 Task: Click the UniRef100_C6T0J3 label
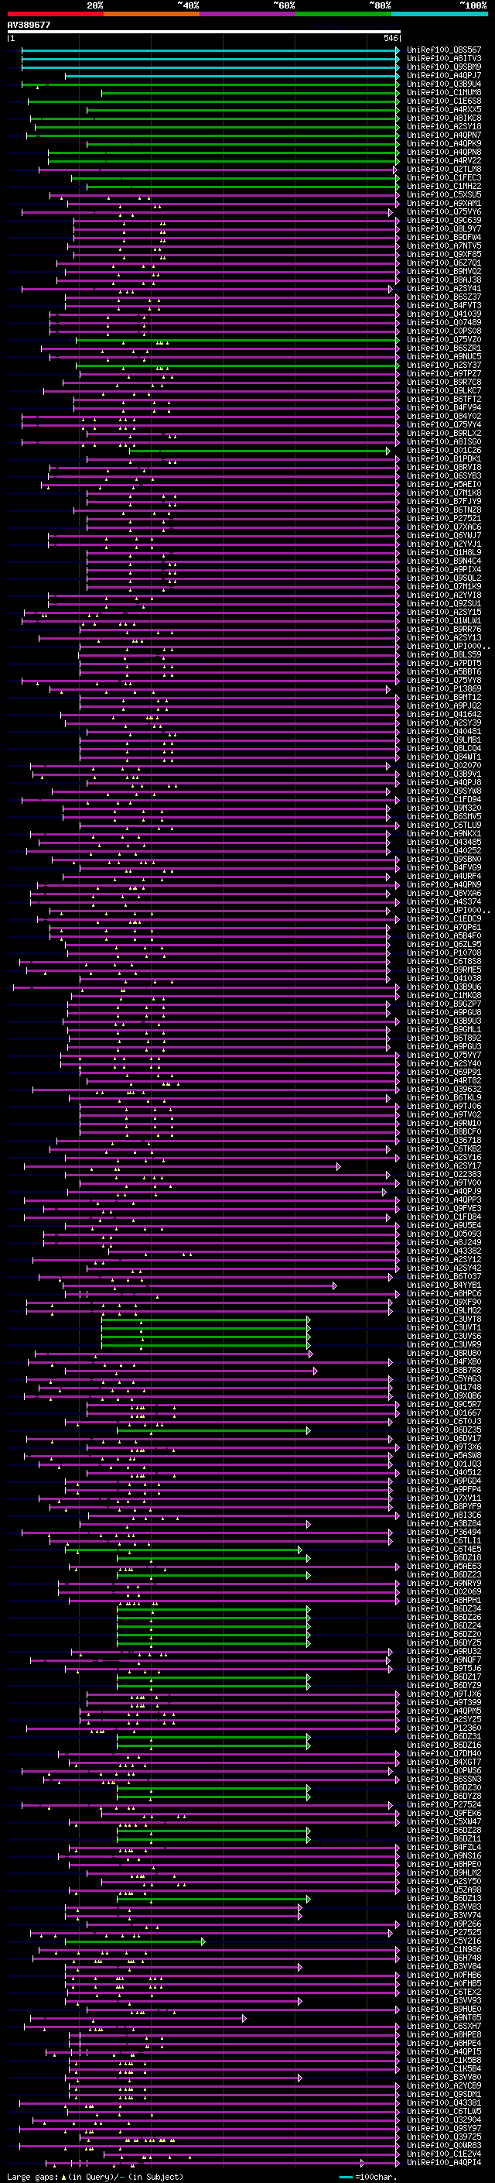pyautogui.click(x=444, y=1421)
